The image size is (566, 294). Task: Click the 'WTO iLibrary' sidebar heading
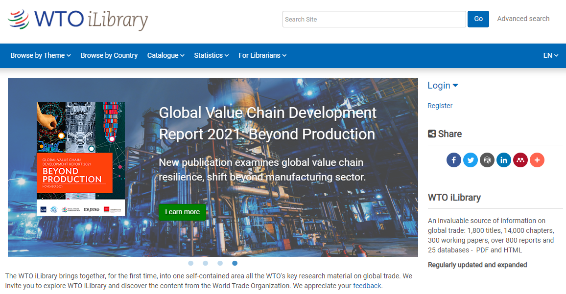tap(454, 197)
